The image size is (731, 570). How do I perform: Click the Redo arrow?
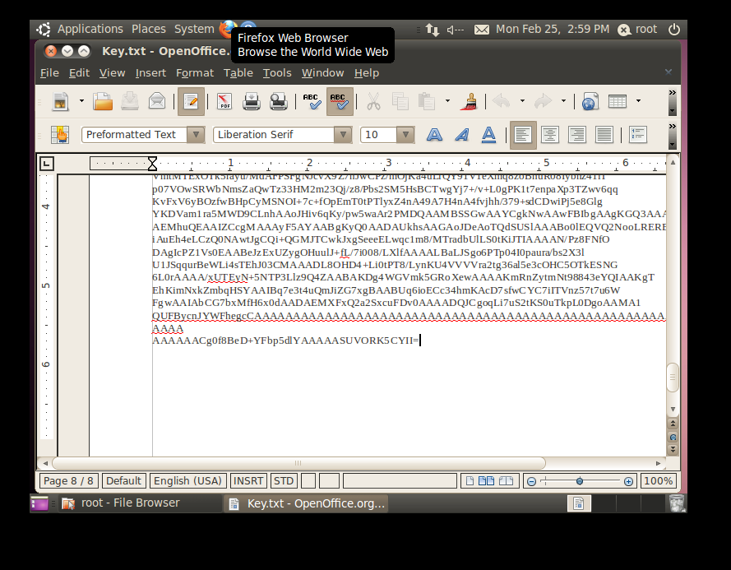coord(543,101)
